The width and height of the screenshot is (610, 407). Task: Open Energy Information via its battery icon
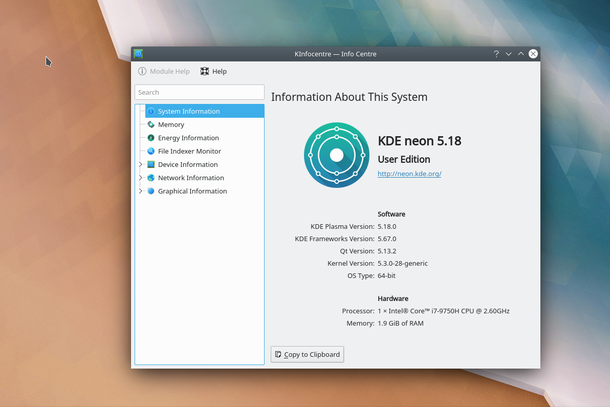pos(150,138)
